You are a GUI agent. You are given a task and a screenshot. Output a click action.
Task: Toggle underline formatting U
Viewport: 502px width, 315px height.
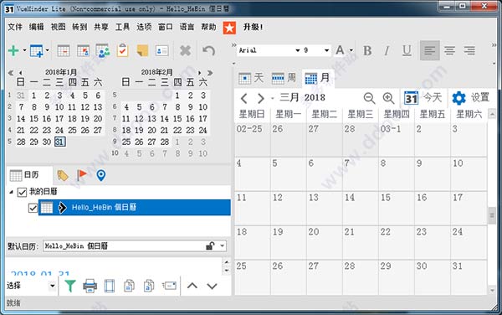pyautogui.click(x=407, y=50)
